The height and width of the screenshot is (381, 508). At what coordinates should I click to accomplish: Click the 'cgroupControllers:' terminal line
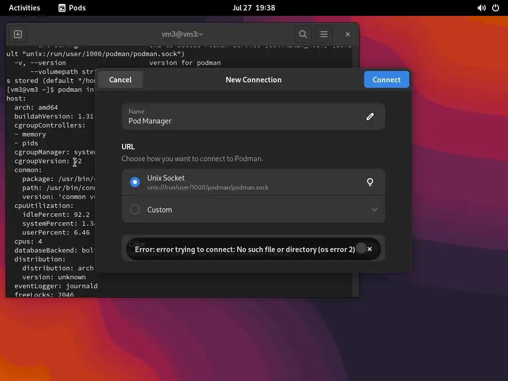(50, 126)
